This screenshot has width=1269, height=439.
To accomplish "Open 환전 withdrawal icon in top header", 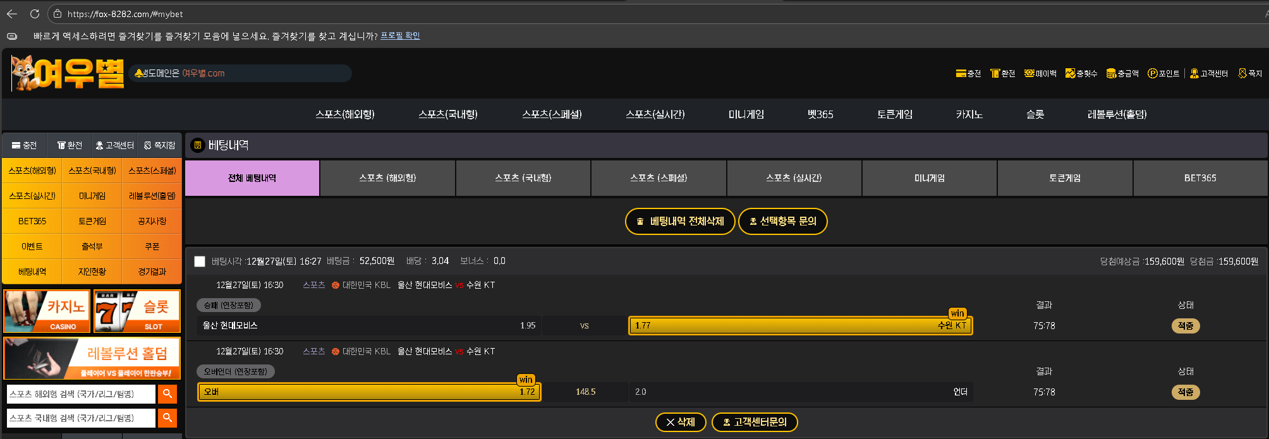I will click(1002, 74).
